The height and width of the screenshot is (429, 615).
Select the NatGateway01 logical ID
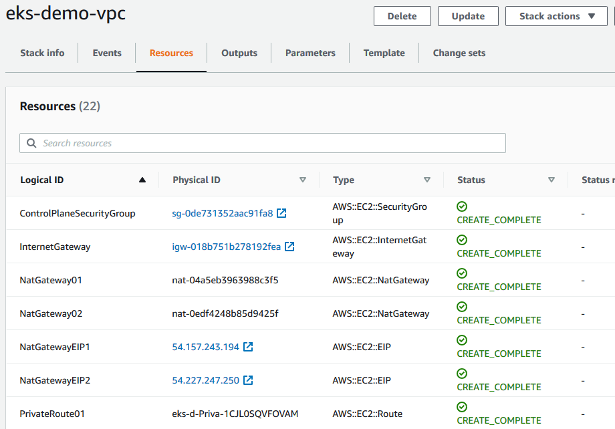pyautogui.click(x=51, y=280)
